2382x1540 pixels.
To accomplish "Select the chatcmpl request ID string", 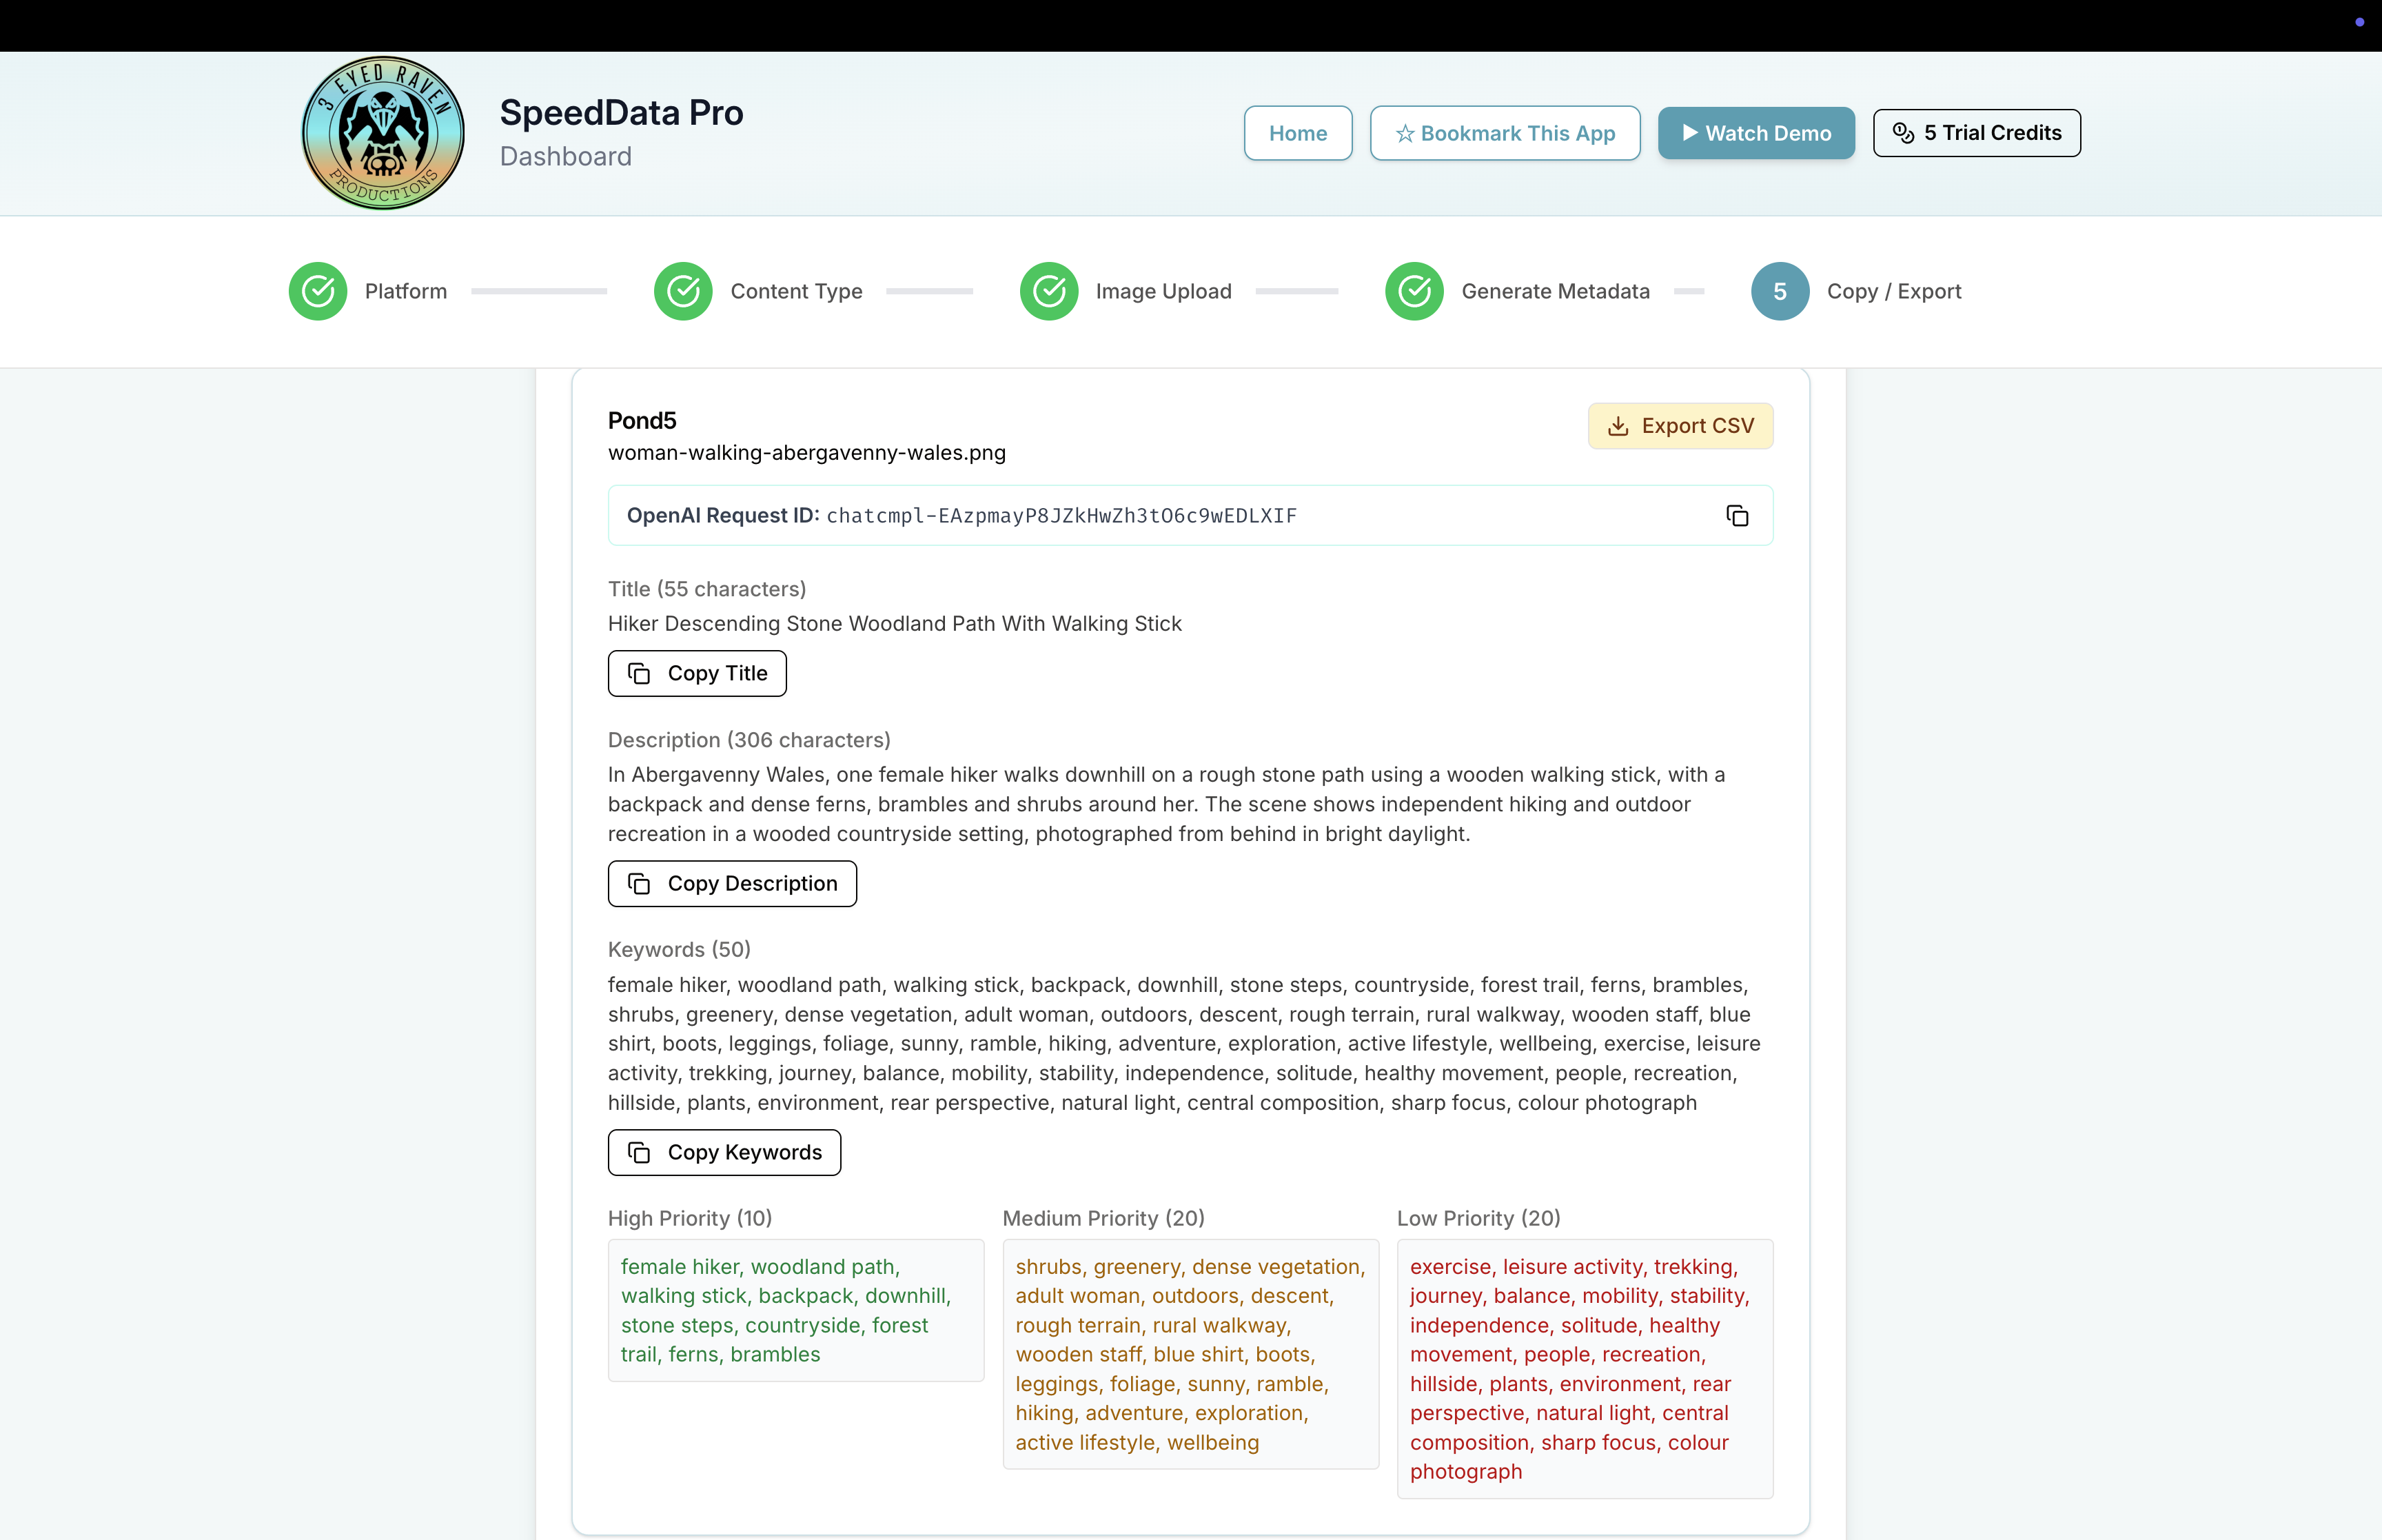I will click(1061, 516).
